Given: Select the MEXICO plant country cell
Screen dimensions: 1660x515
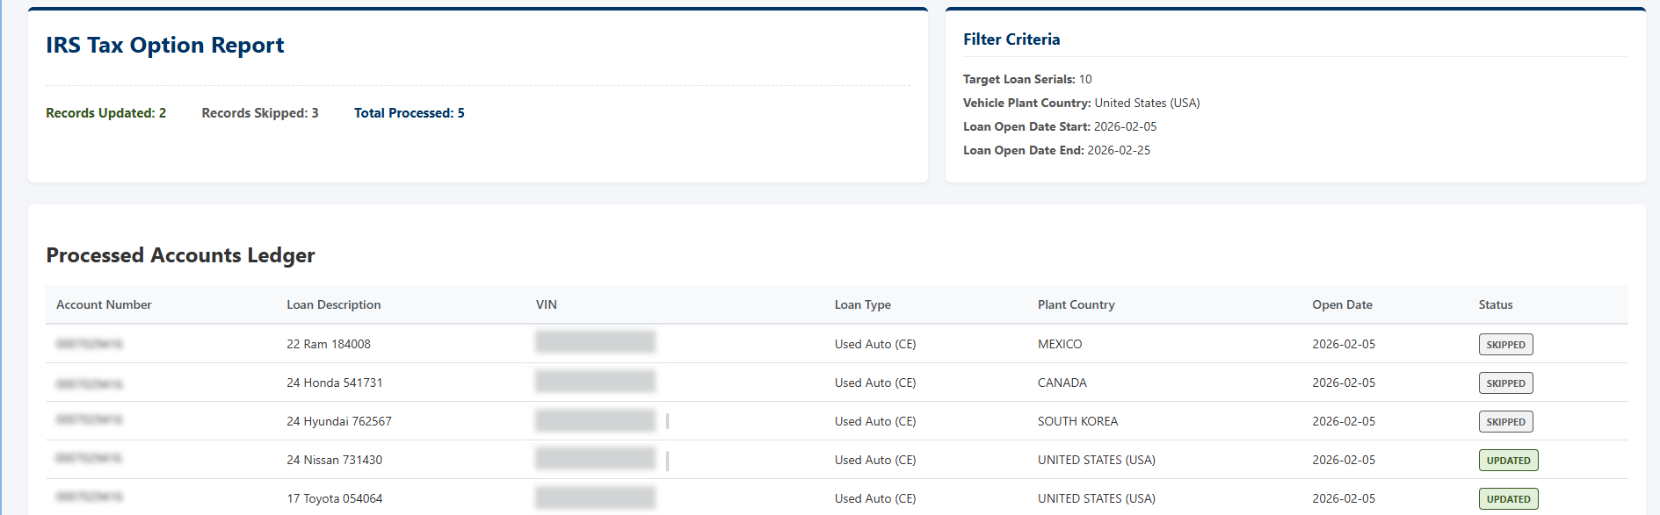Looking at the screenshot, I should click(x=1060, y=344).
